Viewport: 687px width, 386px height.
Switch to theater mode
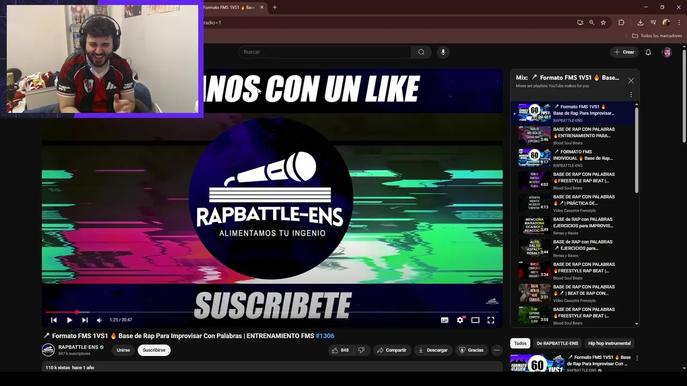click(475, 320)
